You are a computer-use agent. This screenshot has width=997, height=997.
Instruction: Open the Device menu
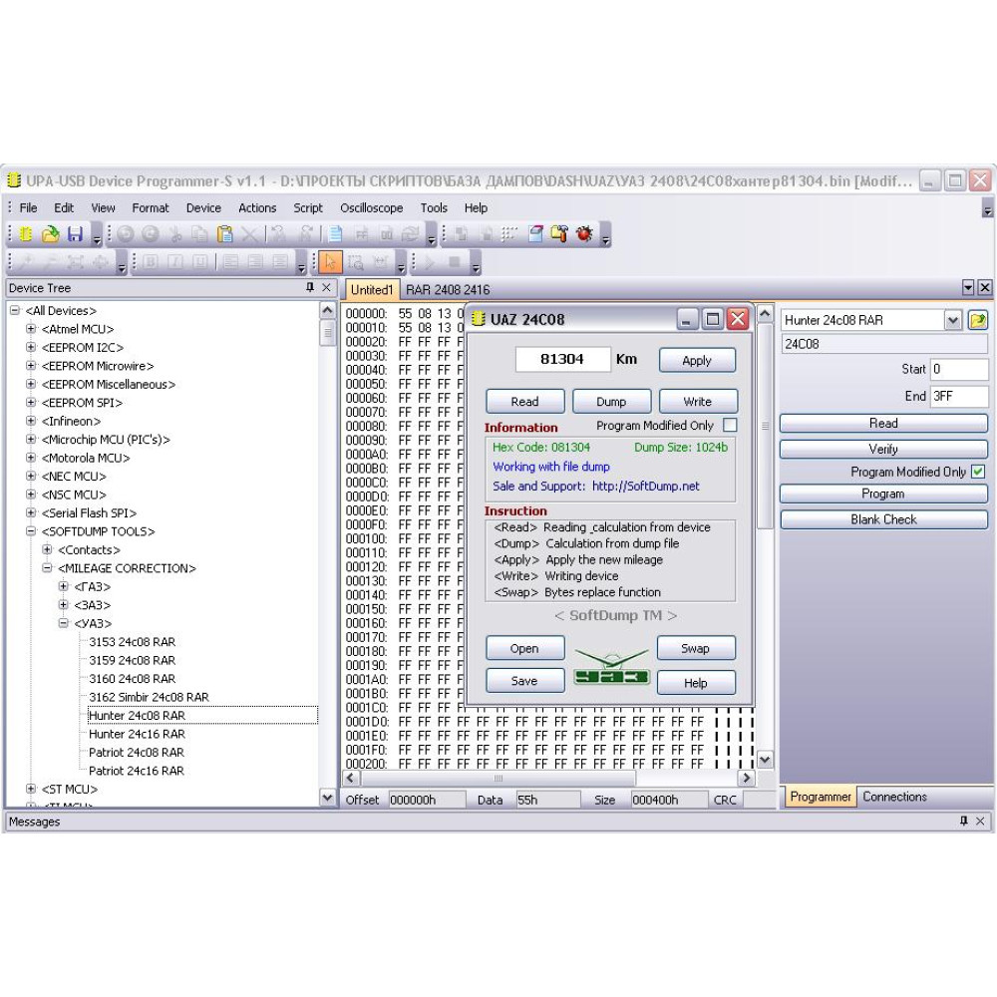pyautogui.click(x=203, y=208)
